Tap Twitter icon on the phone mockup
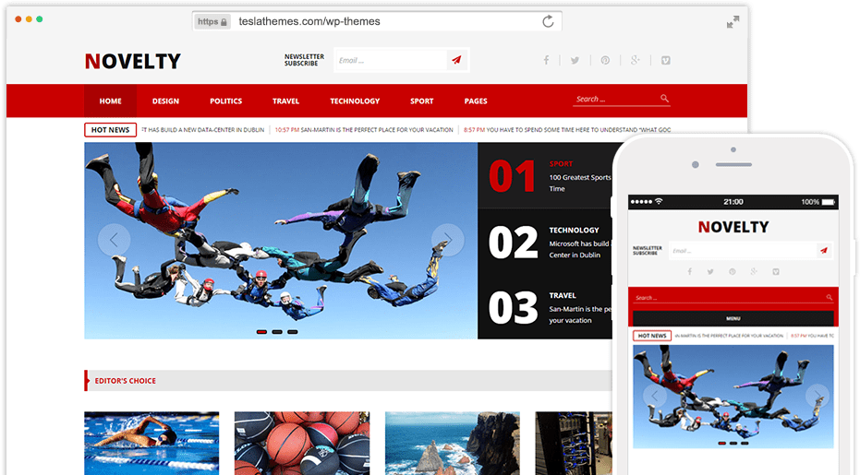860x475 pixels. click(710, 272)
